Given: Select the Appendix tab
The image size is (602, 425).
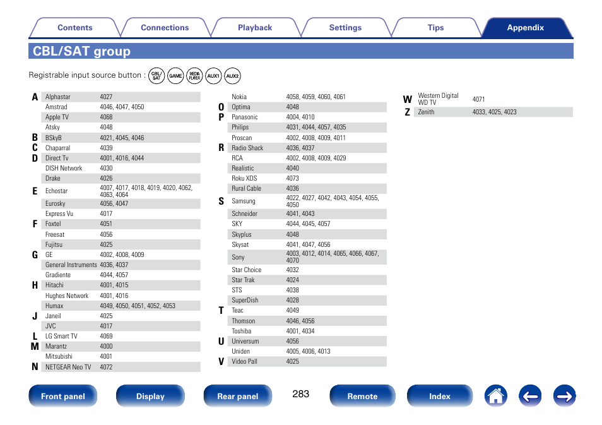Looking at the screenshot, I should pyautogui.click(x=526, y=28).
